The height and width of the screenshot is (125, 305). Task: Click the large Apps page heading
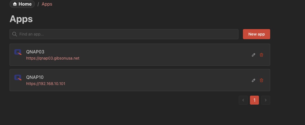(x=21, y=19)
